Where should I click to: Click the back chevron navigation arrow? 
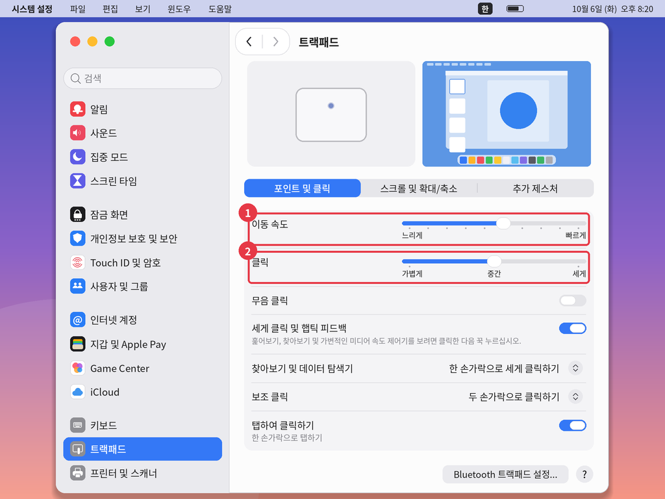[249, 42]
